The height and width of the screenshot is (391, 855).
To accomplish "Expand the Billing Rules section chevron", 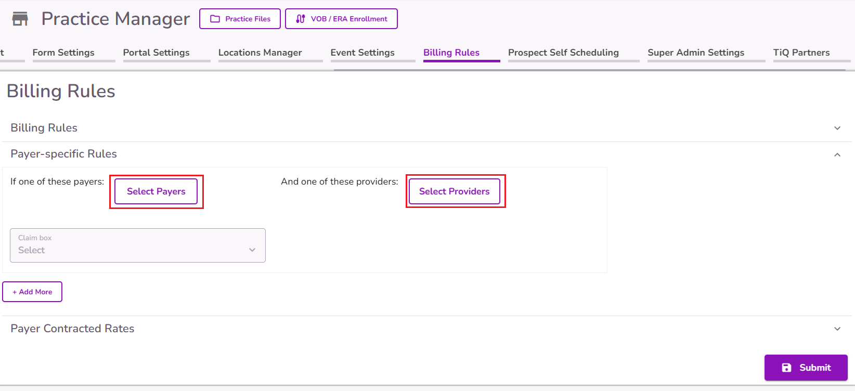I will [837, 128].
